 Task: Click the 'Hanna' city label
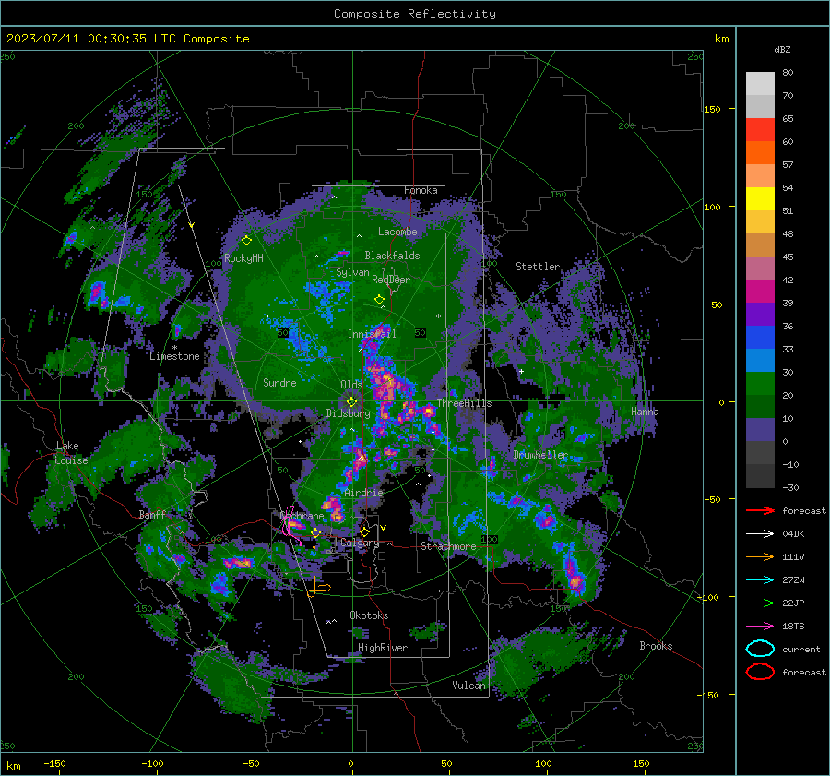645,412
